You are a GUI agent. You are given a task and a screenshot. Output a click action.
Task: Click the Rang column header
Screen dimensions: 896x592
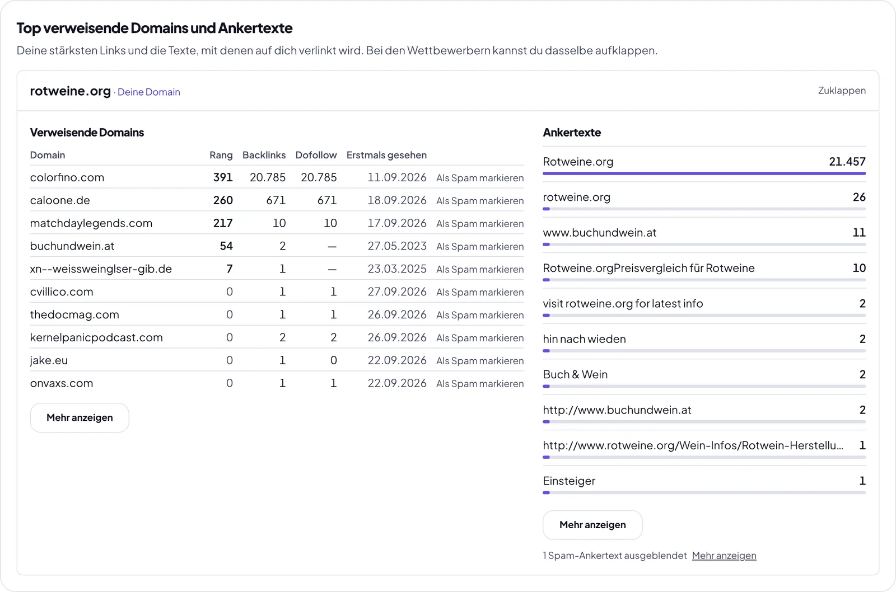pyautogui.click(x=221, y=155)
